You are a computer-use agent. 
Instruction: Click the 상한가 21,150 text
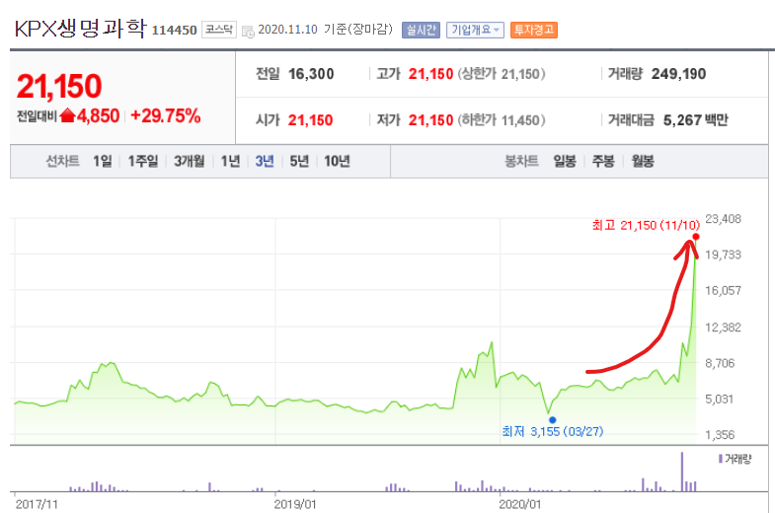tap(502, 74)
